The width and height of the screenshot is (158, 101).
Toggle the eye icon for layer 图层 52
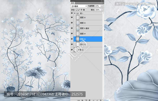[72, 44]
